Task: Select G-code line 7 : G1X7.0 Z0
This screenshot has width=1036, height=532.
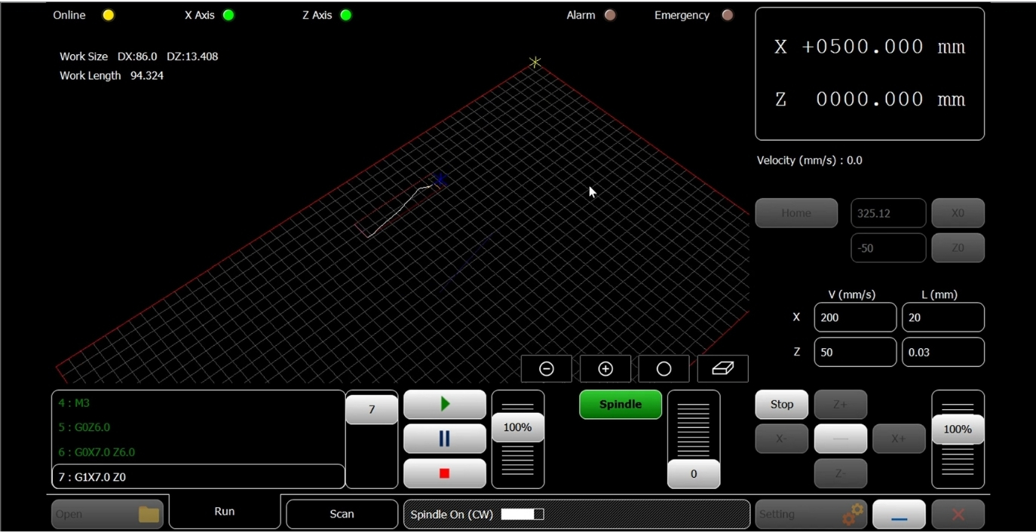Action: (x=198, y=477)
